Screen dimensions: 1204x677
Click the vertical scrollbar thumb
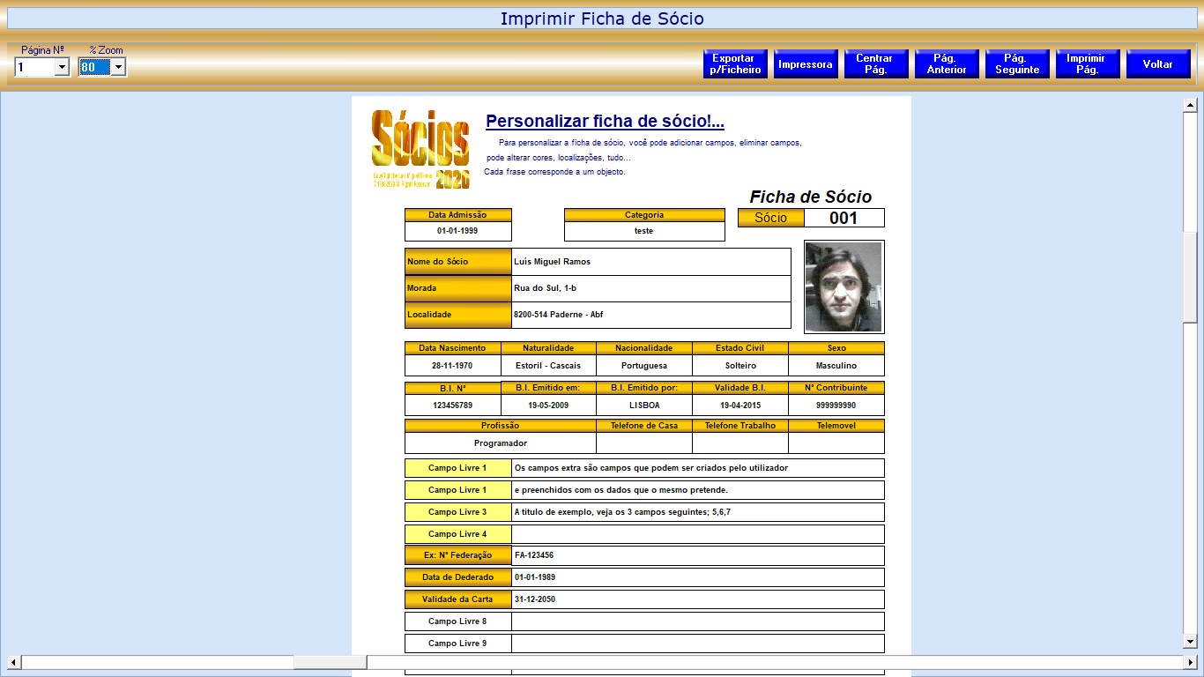tap(1190, 278)
